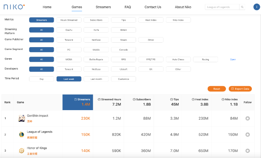Screen dimensions: 261x158
Task: Open the FAQ menu item
Action: pos(128,7)
